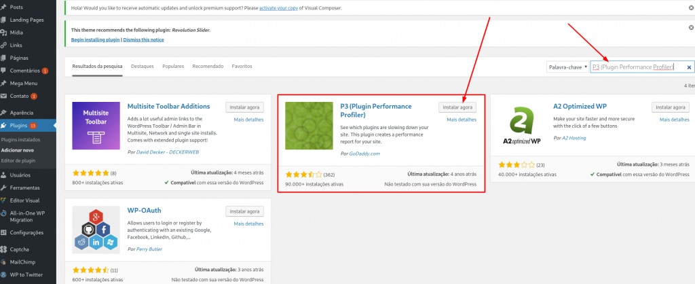Open Posts in the admin sidebar

(16, 7)
